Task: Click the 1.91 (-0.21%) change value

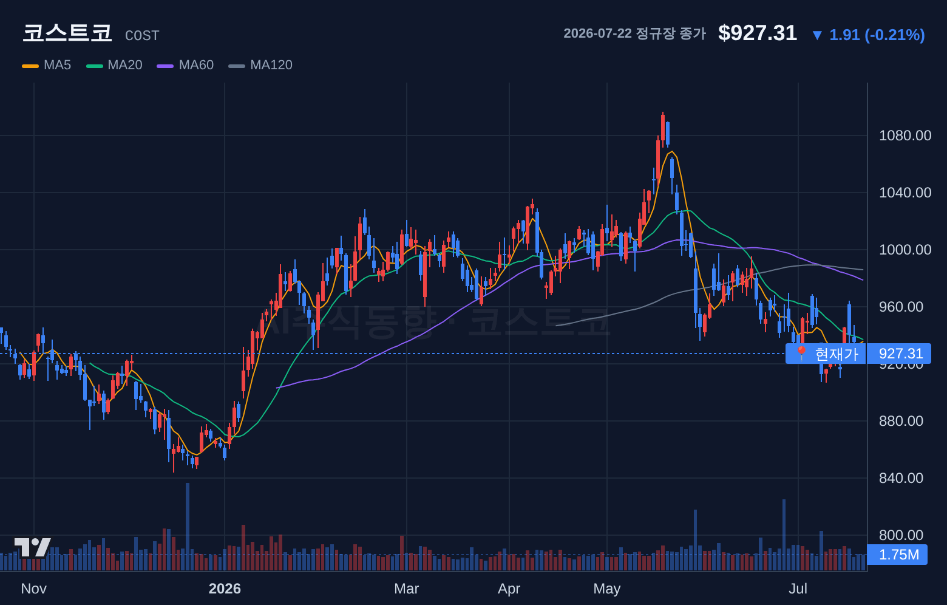Action: pos(877,35)
